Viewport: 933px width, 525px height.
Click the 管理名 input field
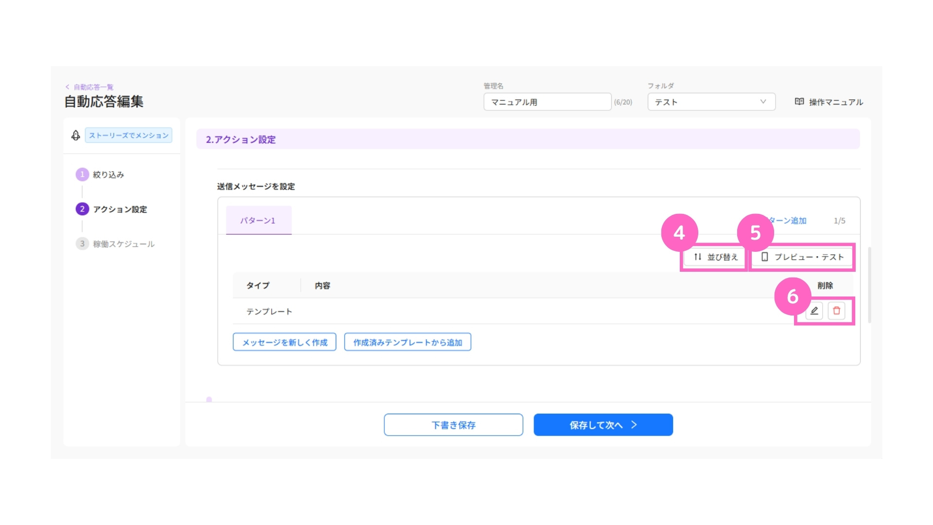pyautogui.click(x=548, y=102)
